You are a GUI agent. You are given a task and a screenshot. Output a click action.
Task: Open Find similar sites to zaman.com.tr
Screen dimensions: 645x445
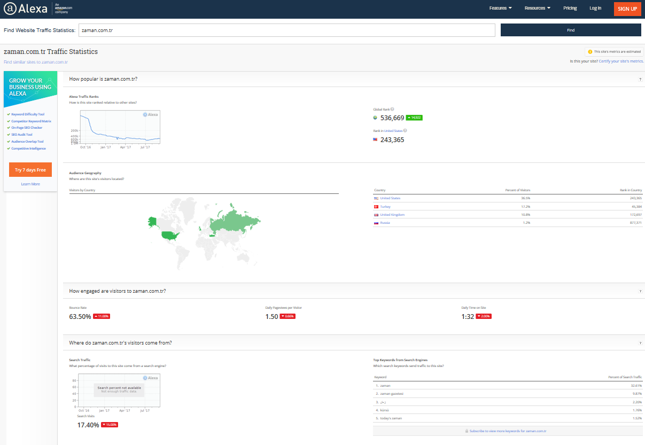pos(36,62)
